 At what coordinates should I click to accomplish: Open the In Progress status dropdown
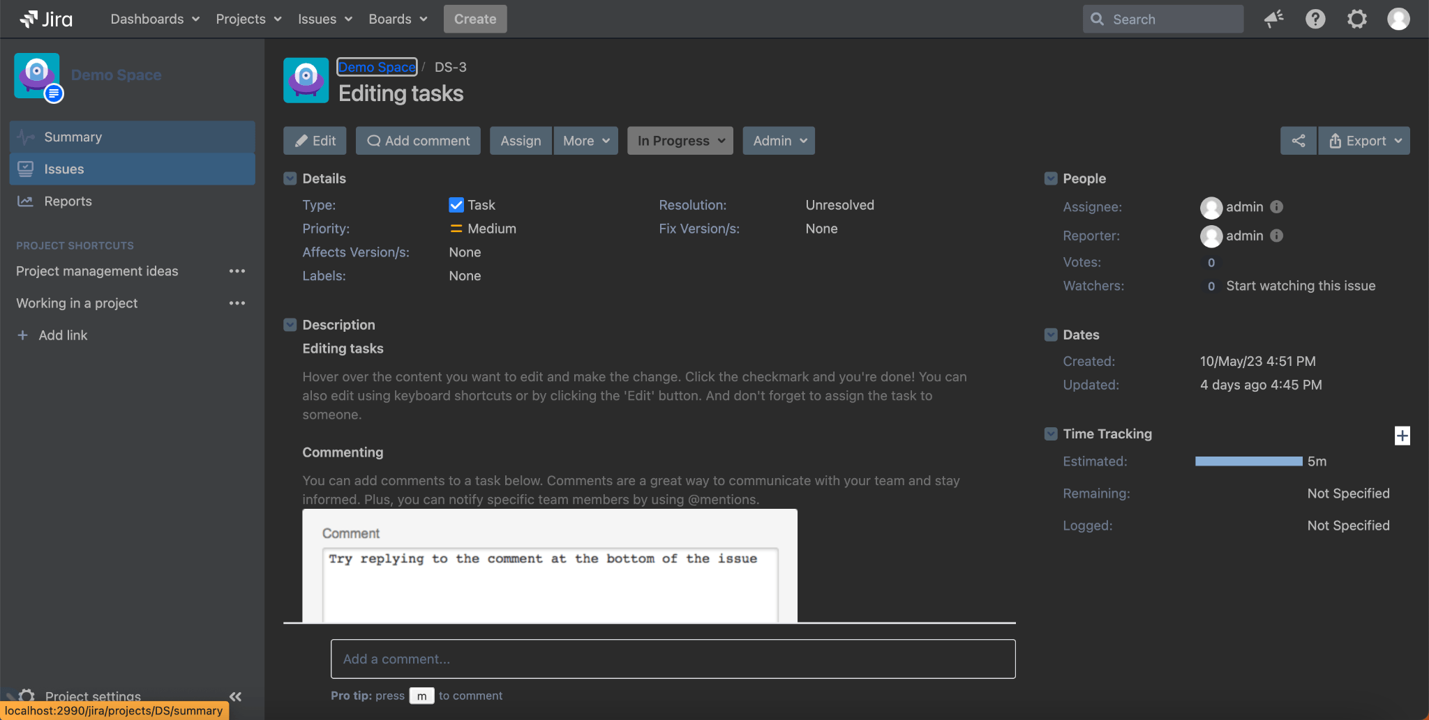[680, 141]
